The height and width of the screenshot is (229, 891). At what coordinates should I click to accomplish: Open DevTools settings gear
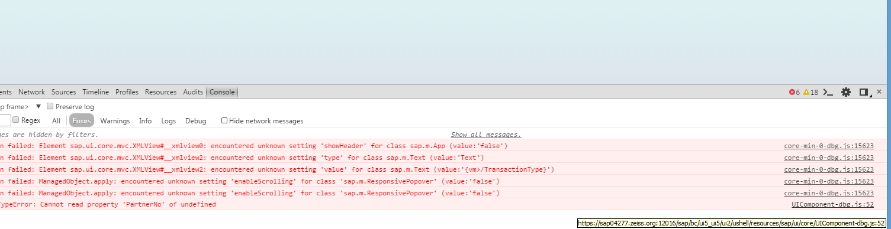846,92
